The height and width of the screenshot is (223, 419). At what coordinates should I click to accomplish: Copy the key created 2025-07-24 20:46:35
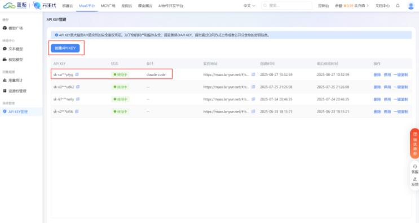tap(78, 99)
